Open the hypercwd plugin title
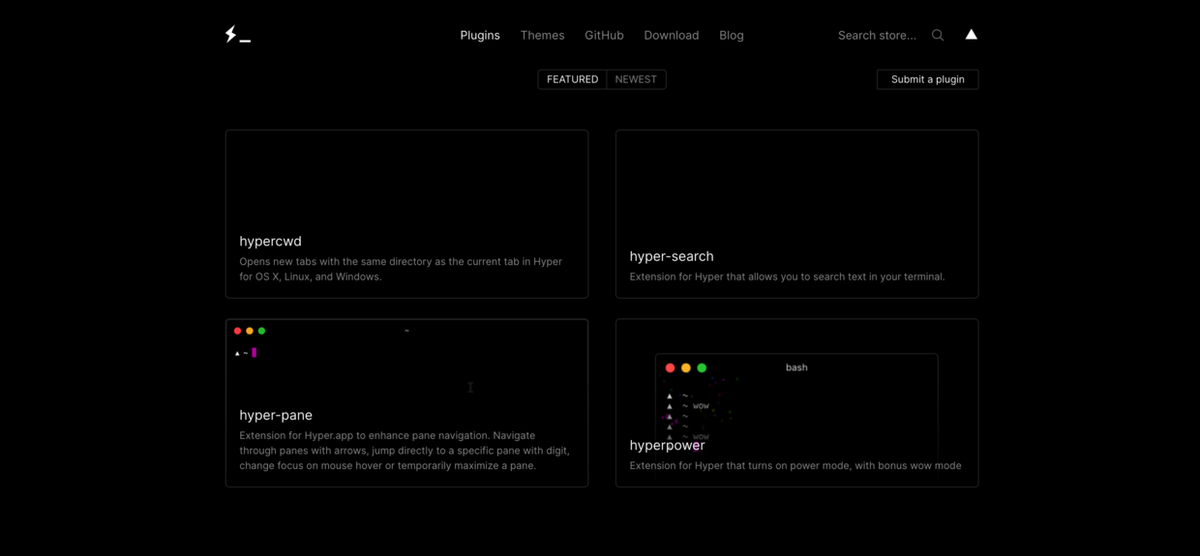The height and width of the screenshot is (556, 1200). 270,241
